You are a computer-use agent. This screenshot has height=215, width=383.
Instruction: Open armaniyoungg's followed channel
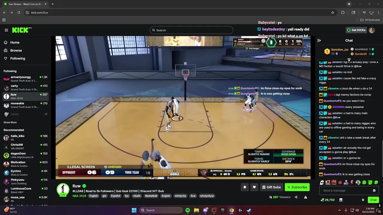tap(25, 79)
